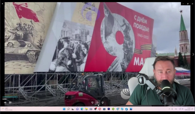Maximize the video player window

coord(188,4)
